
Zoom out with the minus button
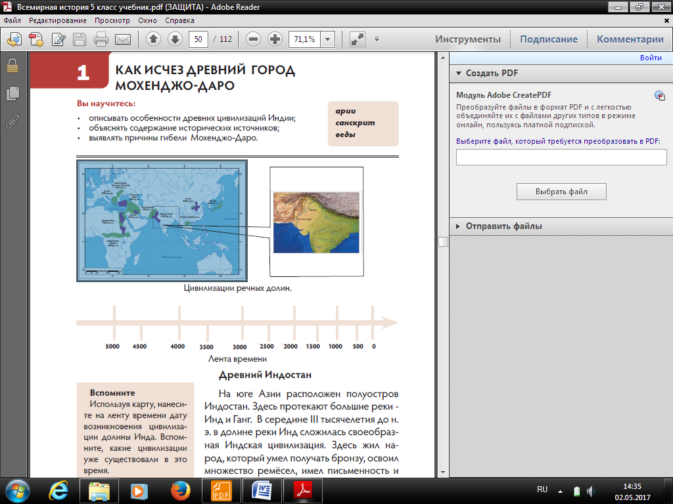(x=254, y=39)
